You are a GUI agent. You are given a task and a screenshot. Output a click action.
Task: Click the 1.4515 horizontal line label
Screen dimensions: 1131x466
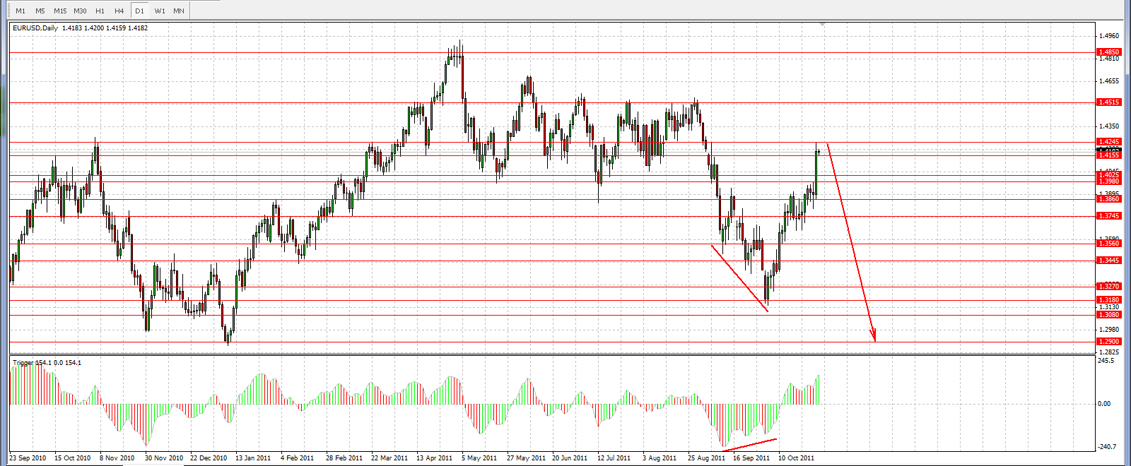click(1108, 102)
